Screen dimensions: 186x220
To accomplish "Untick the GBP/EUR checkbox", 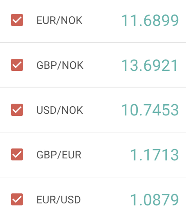I will (x=17, y=154).
